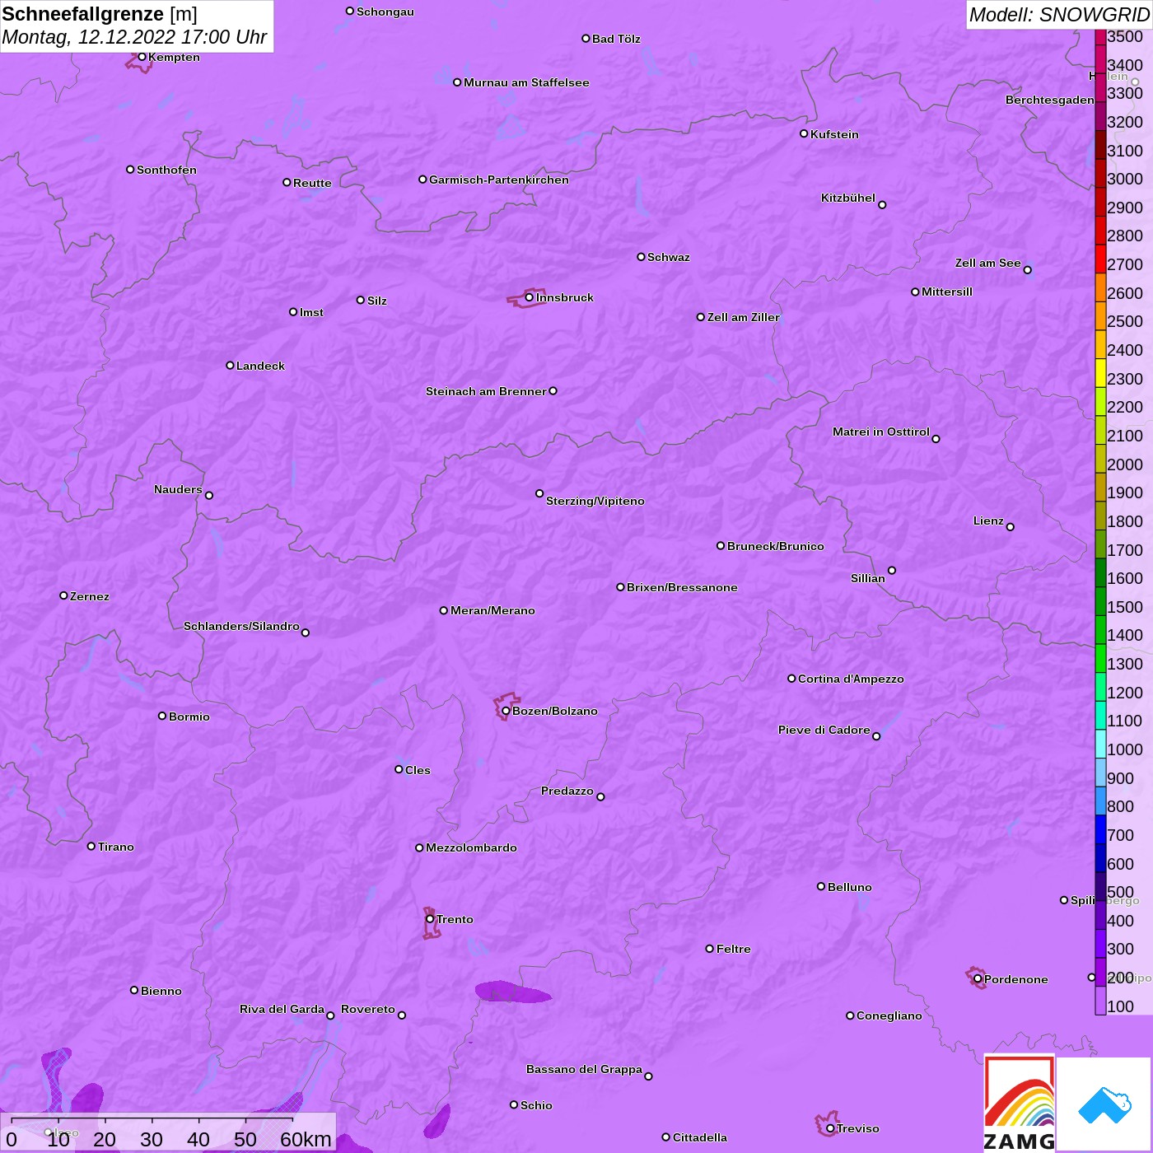Pick the orange 2500 legend color swatch
Image resolution: width=1153 pixels, height=1153 pixels.
coord(1100,316)
